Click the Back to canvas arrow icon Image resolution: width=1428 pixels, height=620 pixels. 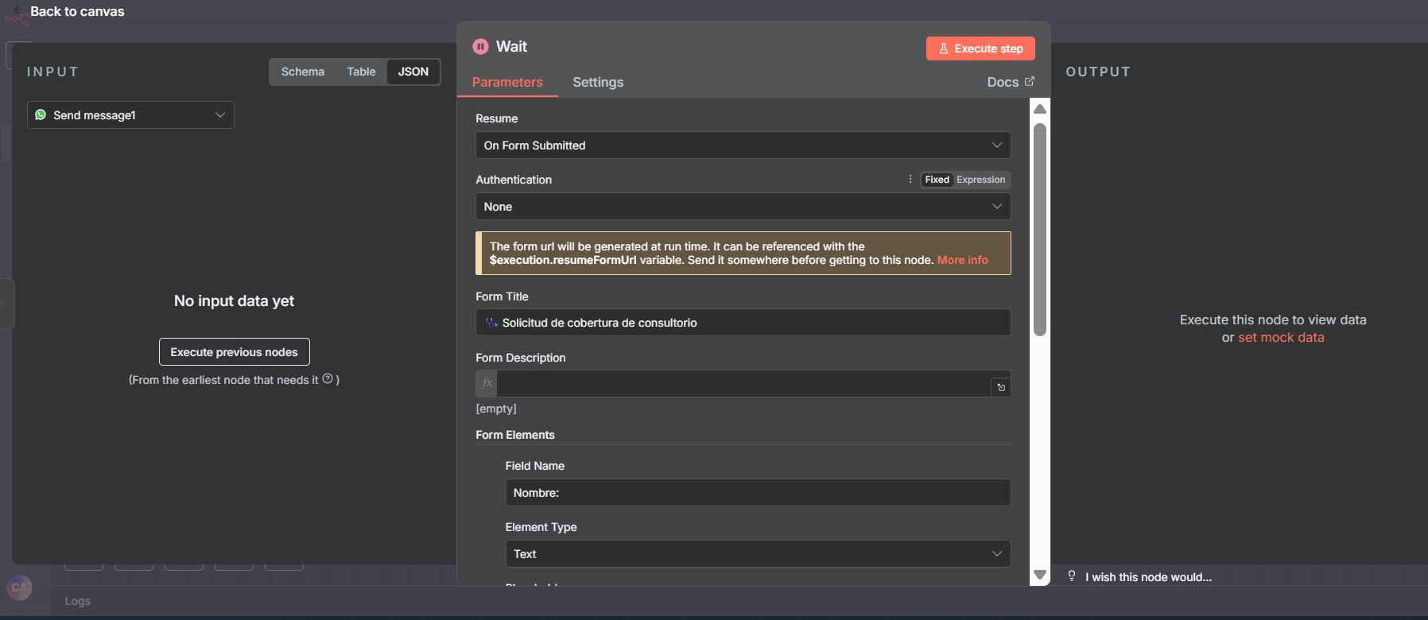coord(18,10)
